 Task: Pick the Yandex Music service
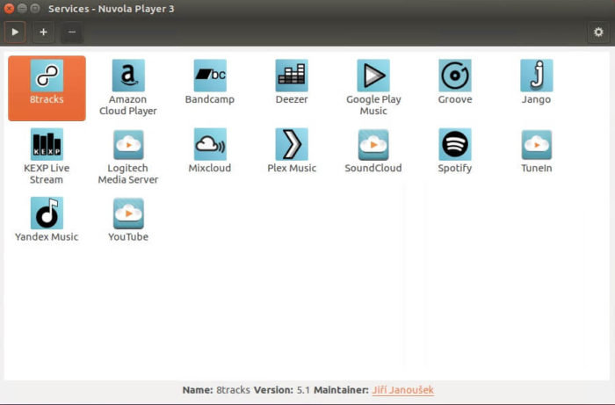click(47, 213)
